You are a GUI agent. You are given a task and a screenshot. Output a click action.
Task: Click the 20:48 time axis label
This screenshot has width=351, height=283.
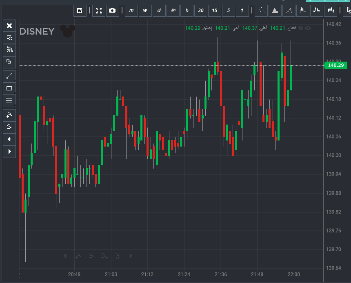(74, 274)
